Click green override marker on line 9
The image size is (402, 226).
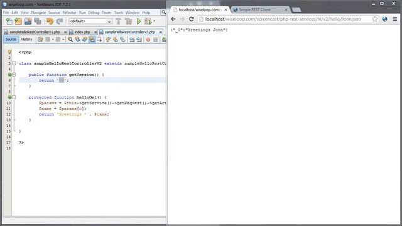tap(9, 97)
